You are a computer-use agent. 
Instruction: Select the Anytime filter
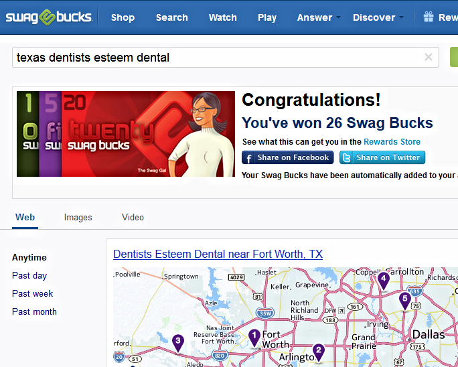coord(29,257)
